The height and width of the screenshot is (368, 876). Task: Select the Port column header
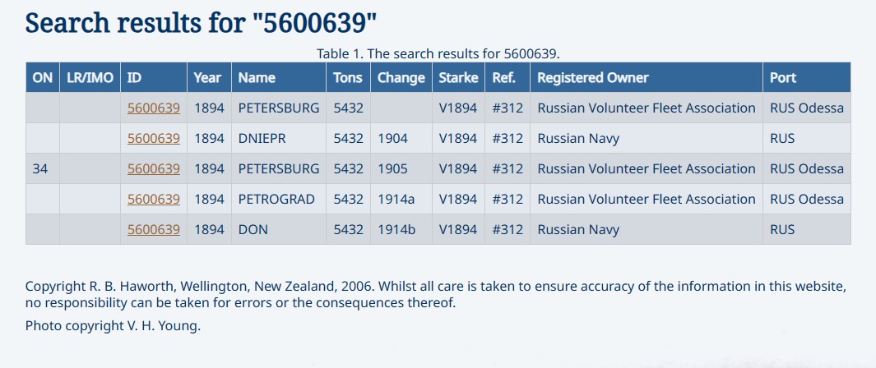coord(783,78)
